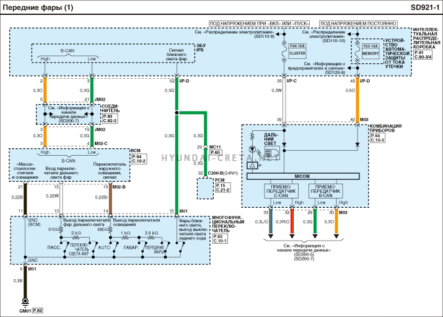Select the F44 10A CLUSTER fuse box
This screenshot has width=443, height=317.
point(297,51)
